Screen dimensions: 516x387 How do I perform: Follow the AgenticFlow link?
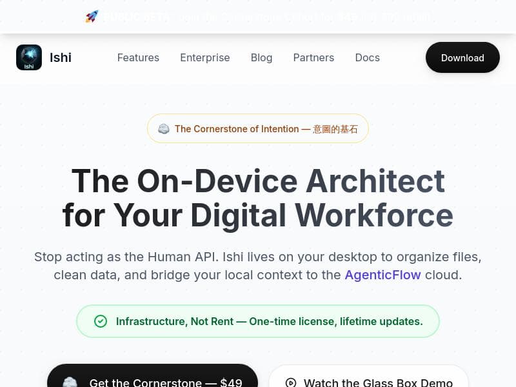coord(382,275)
